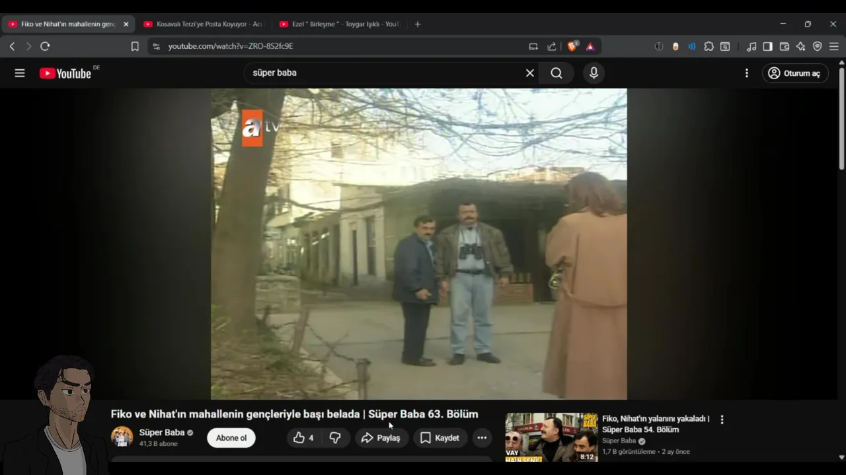Screen dimensions: 846x475
Task: Like the video with thumbs-up
Action: click(303, 437)
